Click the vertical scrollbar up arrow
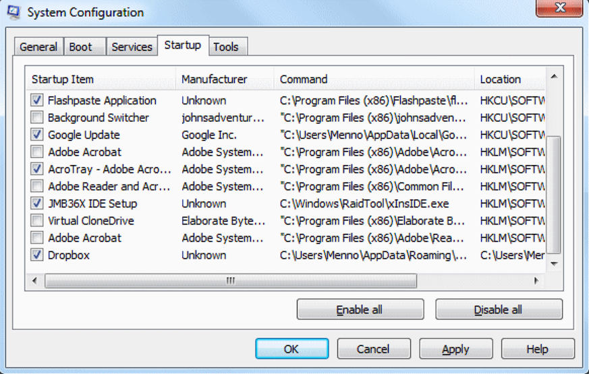Screen dimensions: 589x374 pyautogui.click(x=553, y=76)
